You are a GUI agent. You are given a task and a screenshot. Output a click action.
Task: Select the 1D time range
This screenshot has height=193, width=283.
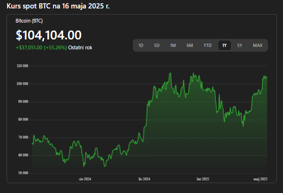click(x=141, y=46)
